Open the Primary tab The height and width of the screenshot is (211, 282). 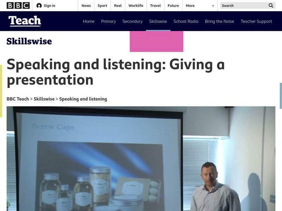click(x=109, y=21)
